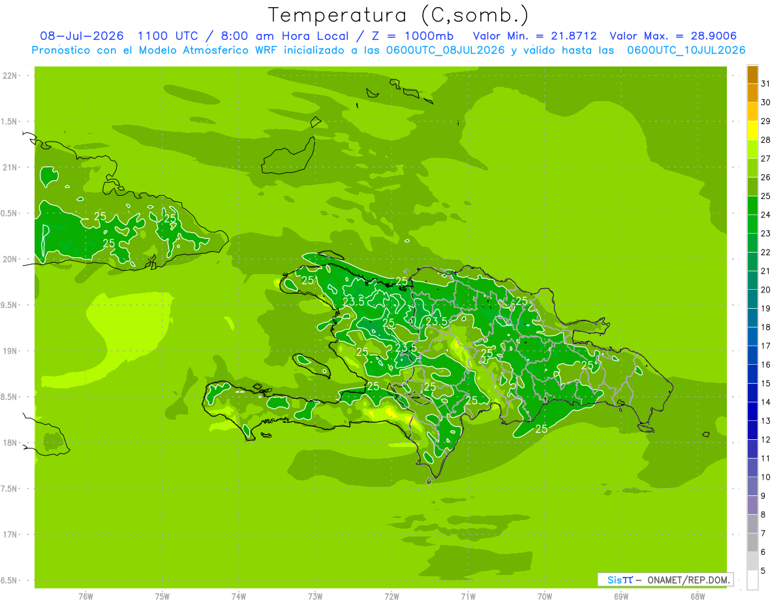Pick the yellow legend swatch between 28 and 29
Image resolution: width=783 pixels, height=605 pixels.
(752, 131)
